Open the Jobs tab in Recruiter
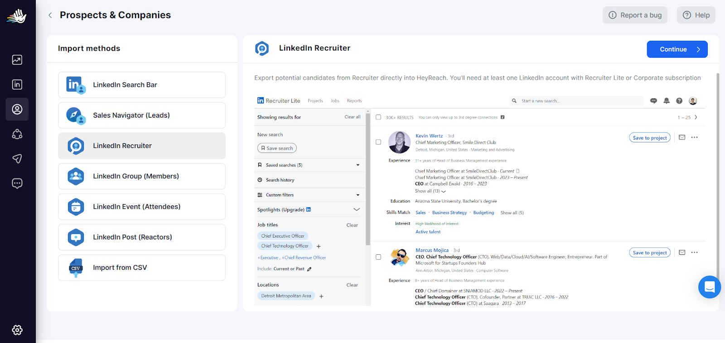This screenshot has width=725, height=343. coord(335,101)
